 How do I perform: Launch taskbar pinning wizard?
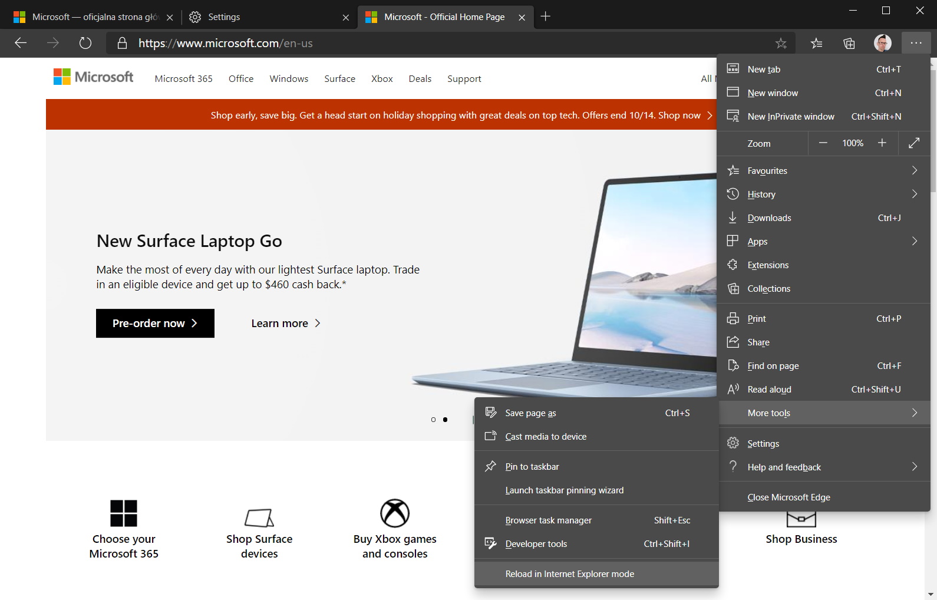click(596, 490)
